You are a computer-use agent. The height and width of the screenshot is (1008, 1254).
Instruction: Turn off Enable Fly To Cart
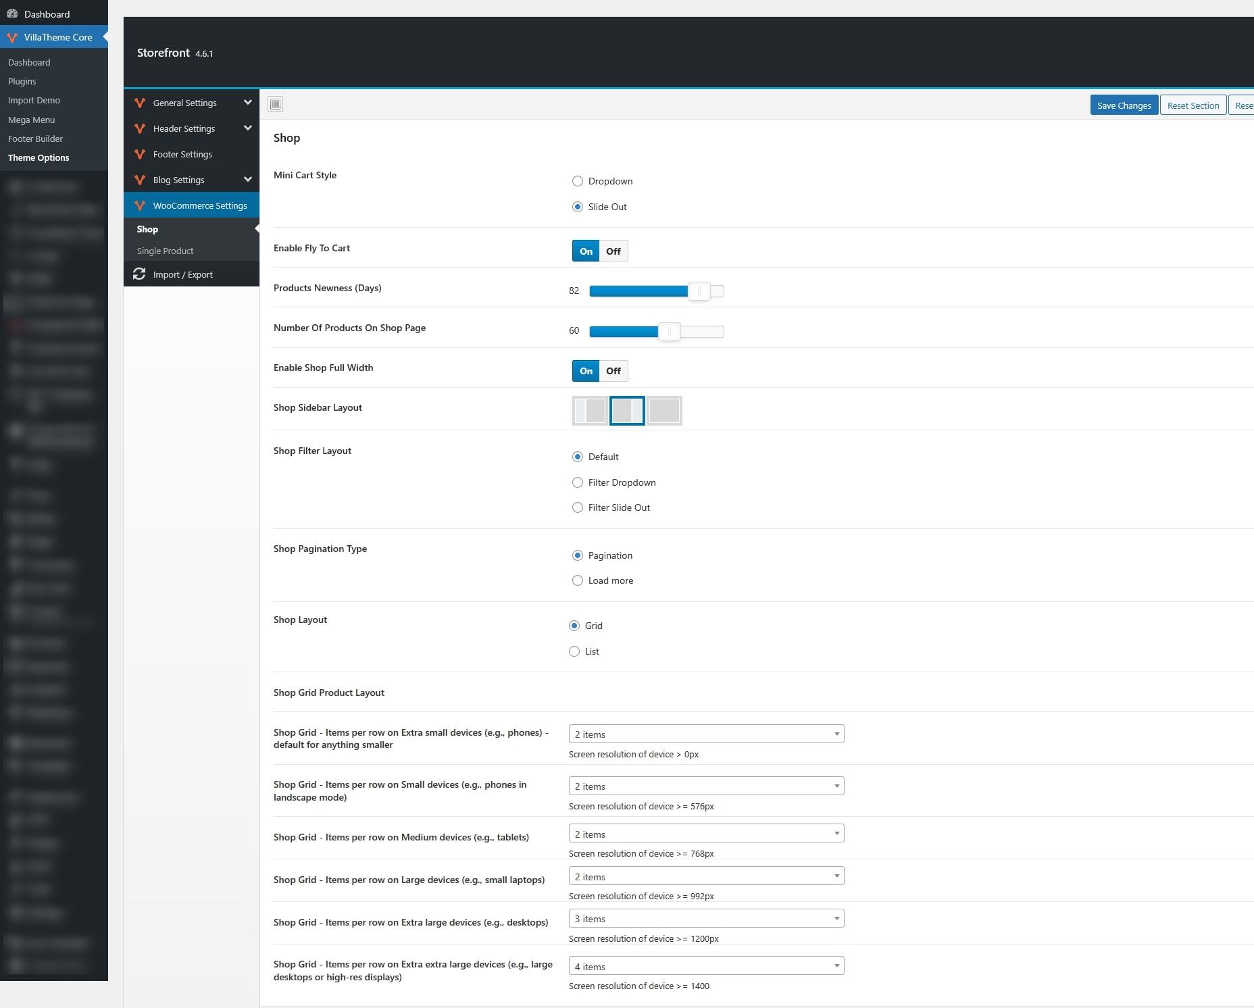pyautogui.click(x=613, y=251)
